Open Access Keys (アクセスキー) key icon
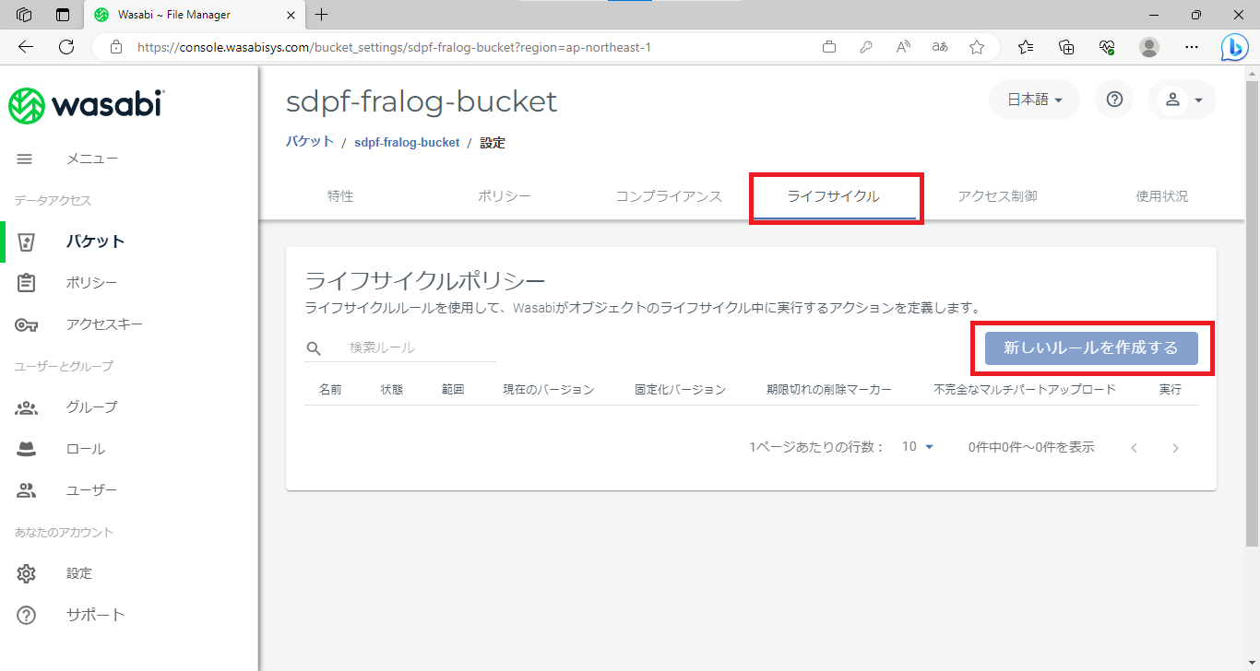1260x671 pixels. tap(27, 324)
